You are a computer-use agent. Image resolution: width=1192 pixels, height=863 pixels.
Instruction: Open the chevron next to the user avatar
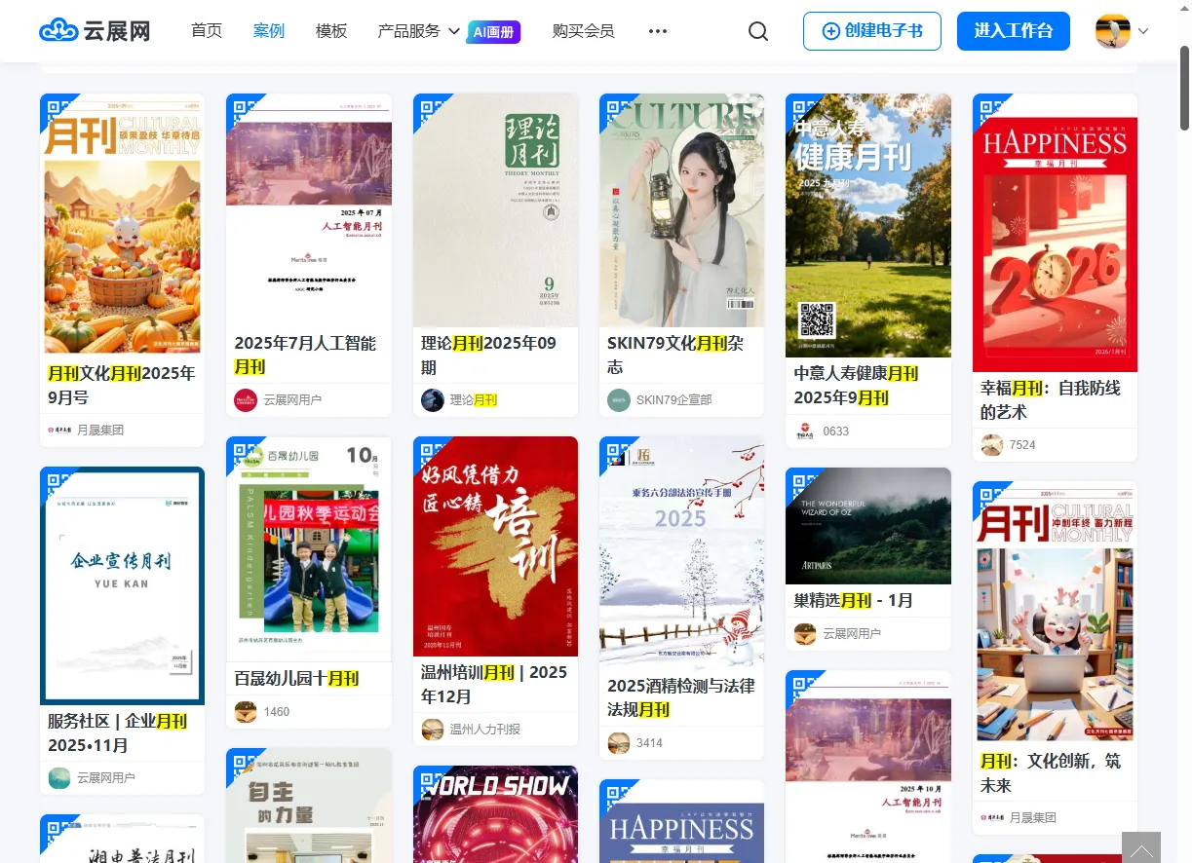click(1142, 31)
